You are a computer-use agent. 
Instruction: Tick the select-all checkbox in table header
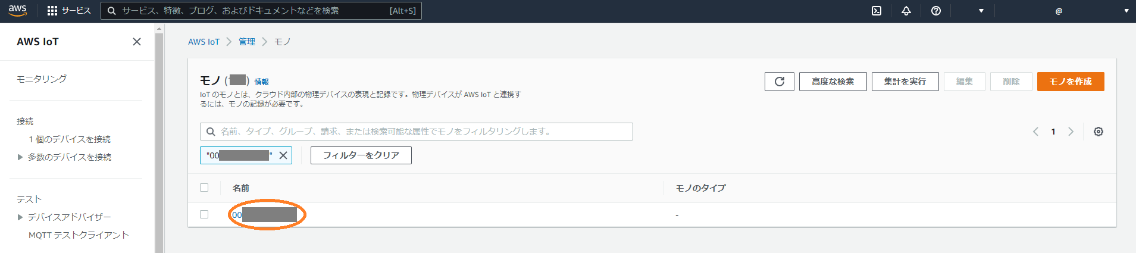[204, 188]
